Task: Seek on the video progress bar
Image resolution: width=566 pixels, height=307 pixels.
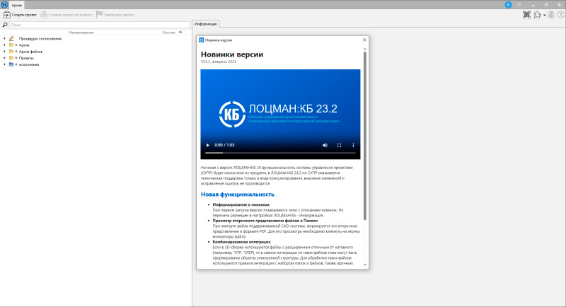Action: pyautogui.click(x=280, y=153)
